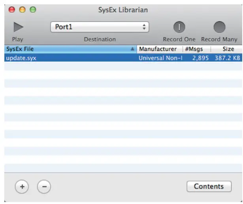Click the Universal Non-I manufacturer cell
Screen dimensions: 243x204
tap(160, 58)
